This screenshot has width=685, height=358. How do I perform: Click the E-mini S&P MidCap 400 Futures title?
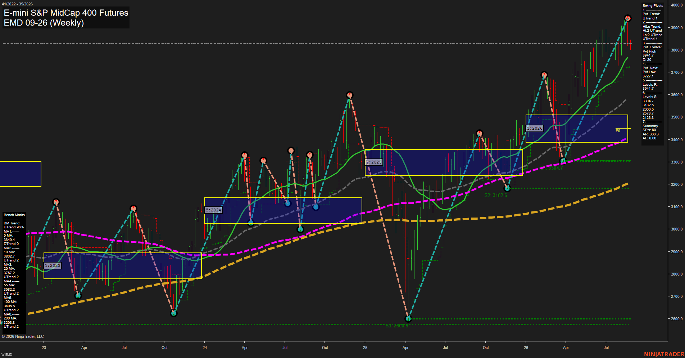click(x=66, y=13)
